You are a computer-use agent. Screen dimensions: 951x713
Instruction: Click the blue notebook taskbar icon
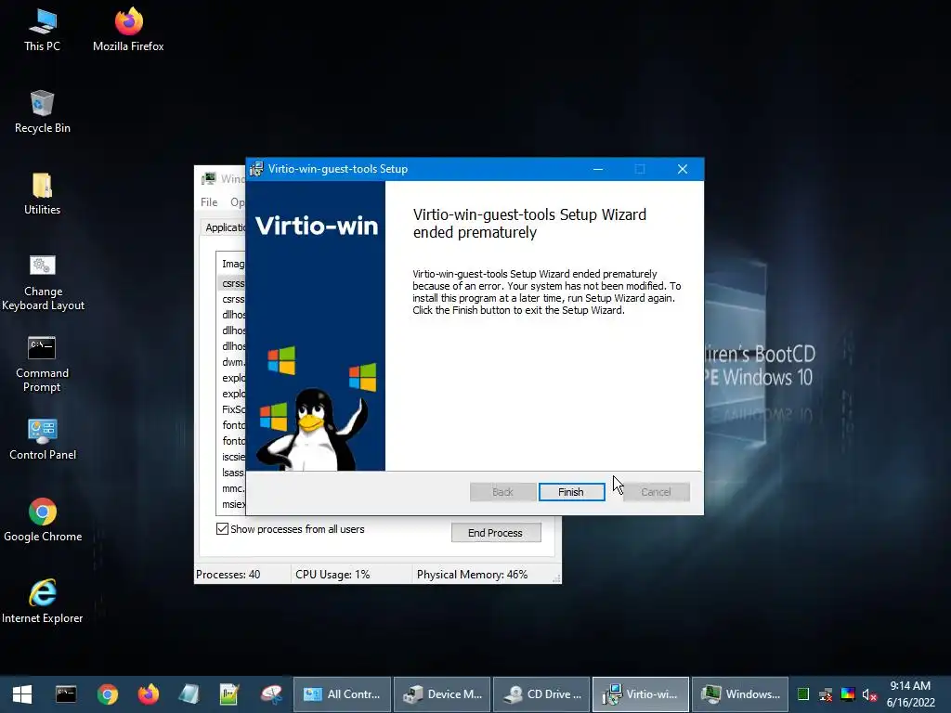[x=189, y=694]
